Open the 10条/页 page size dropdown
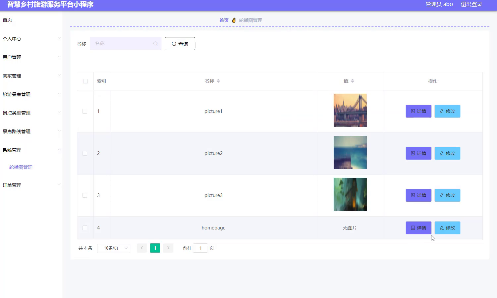The image size is (497, 298). [x=114, y=248]
